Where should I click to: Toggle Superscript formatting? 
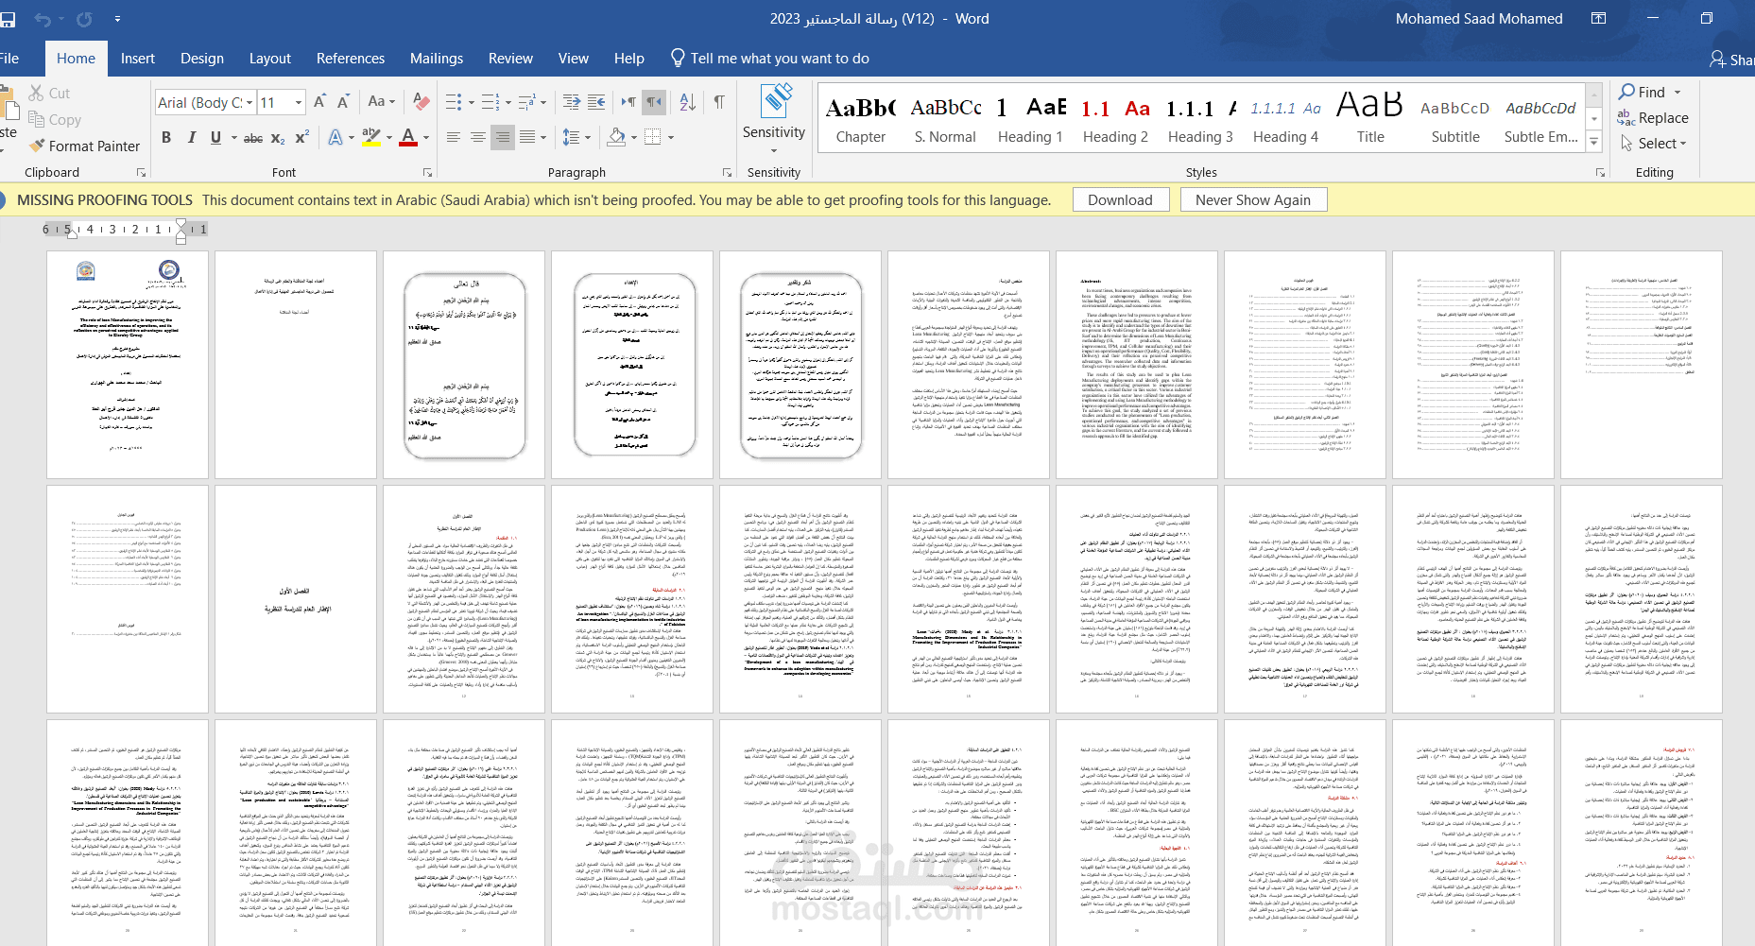pos(301,138)
